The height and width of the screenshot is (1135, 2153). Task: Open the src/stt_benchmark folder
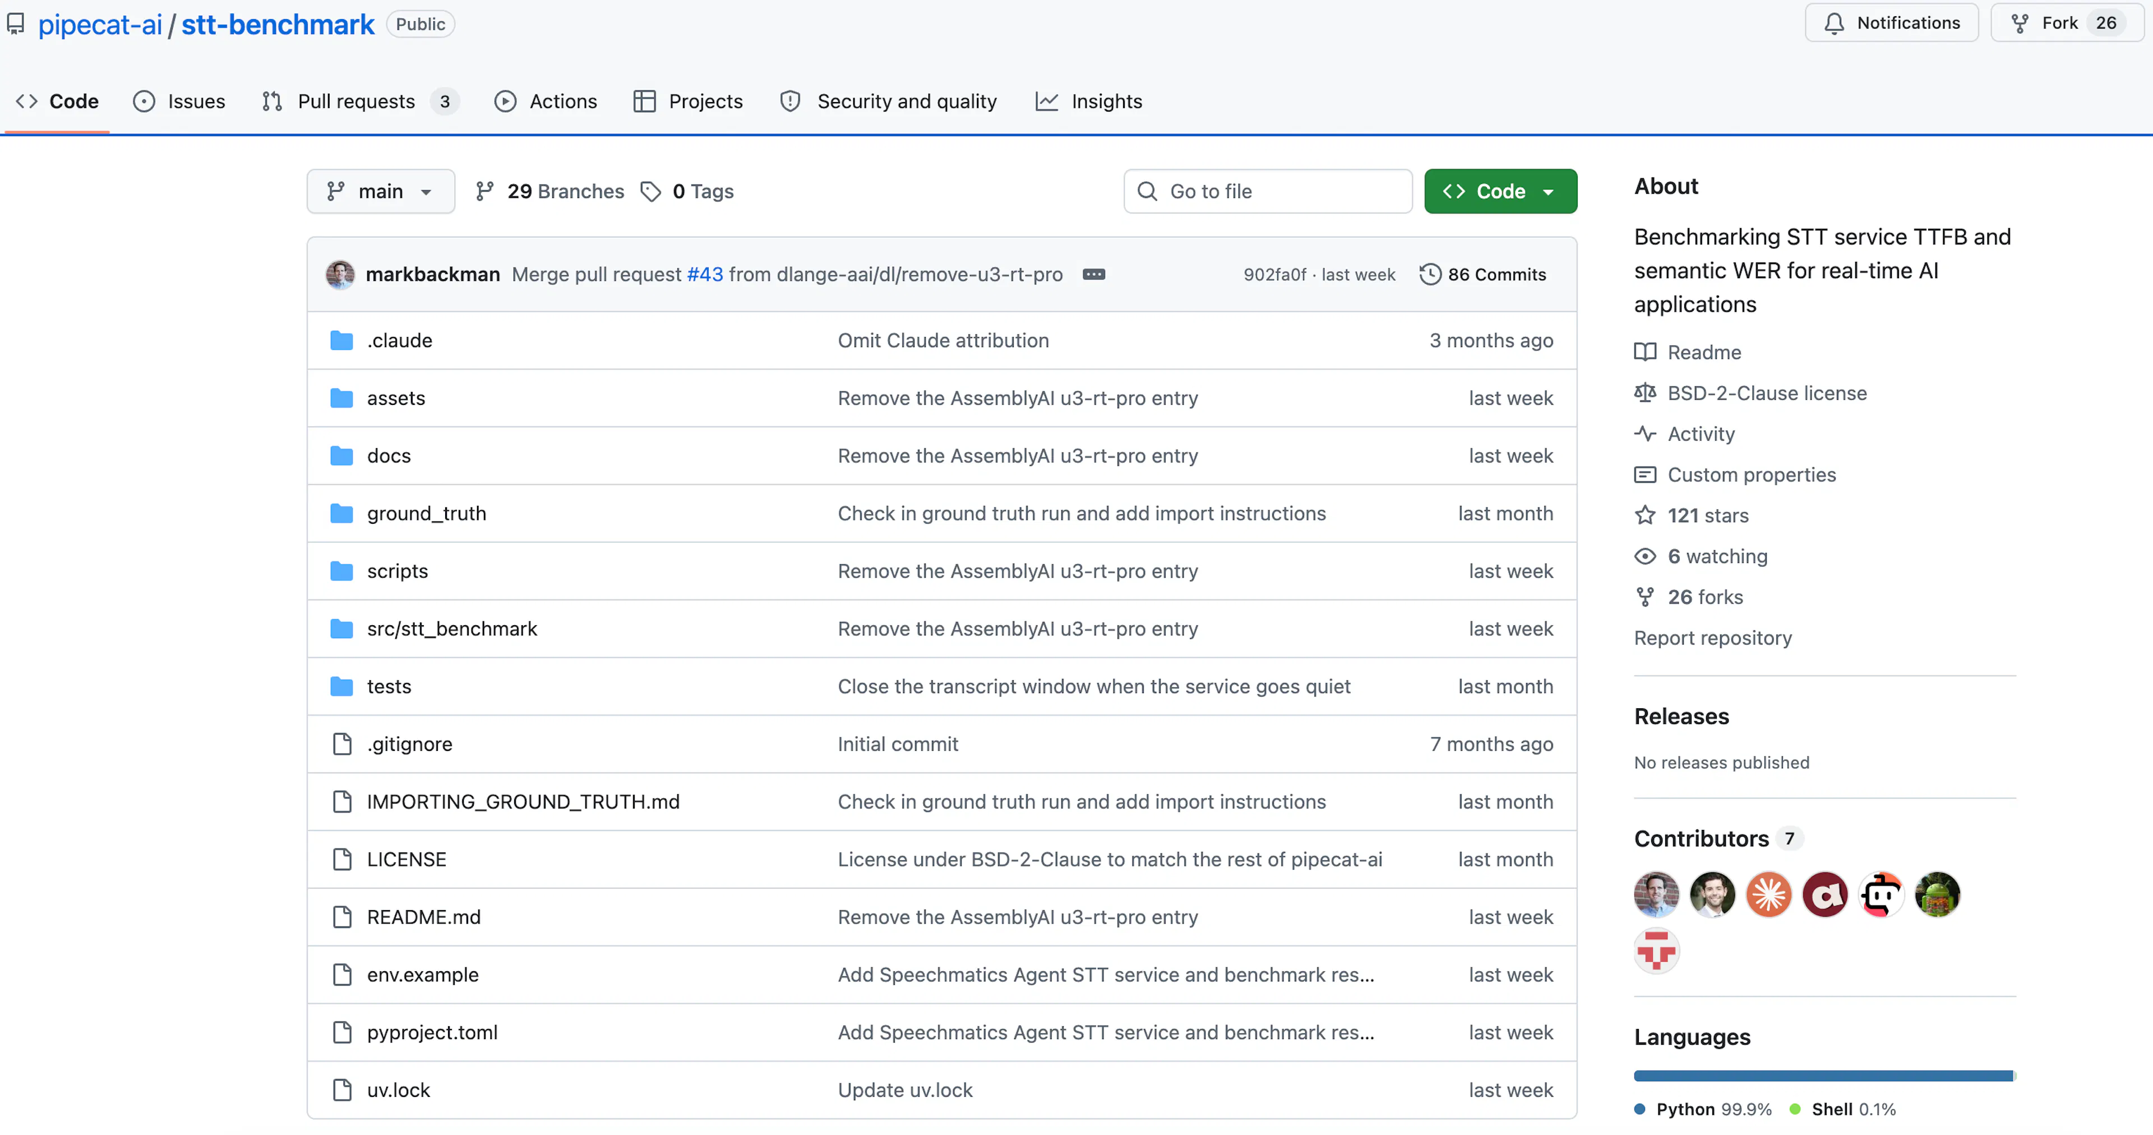[451, 629]
